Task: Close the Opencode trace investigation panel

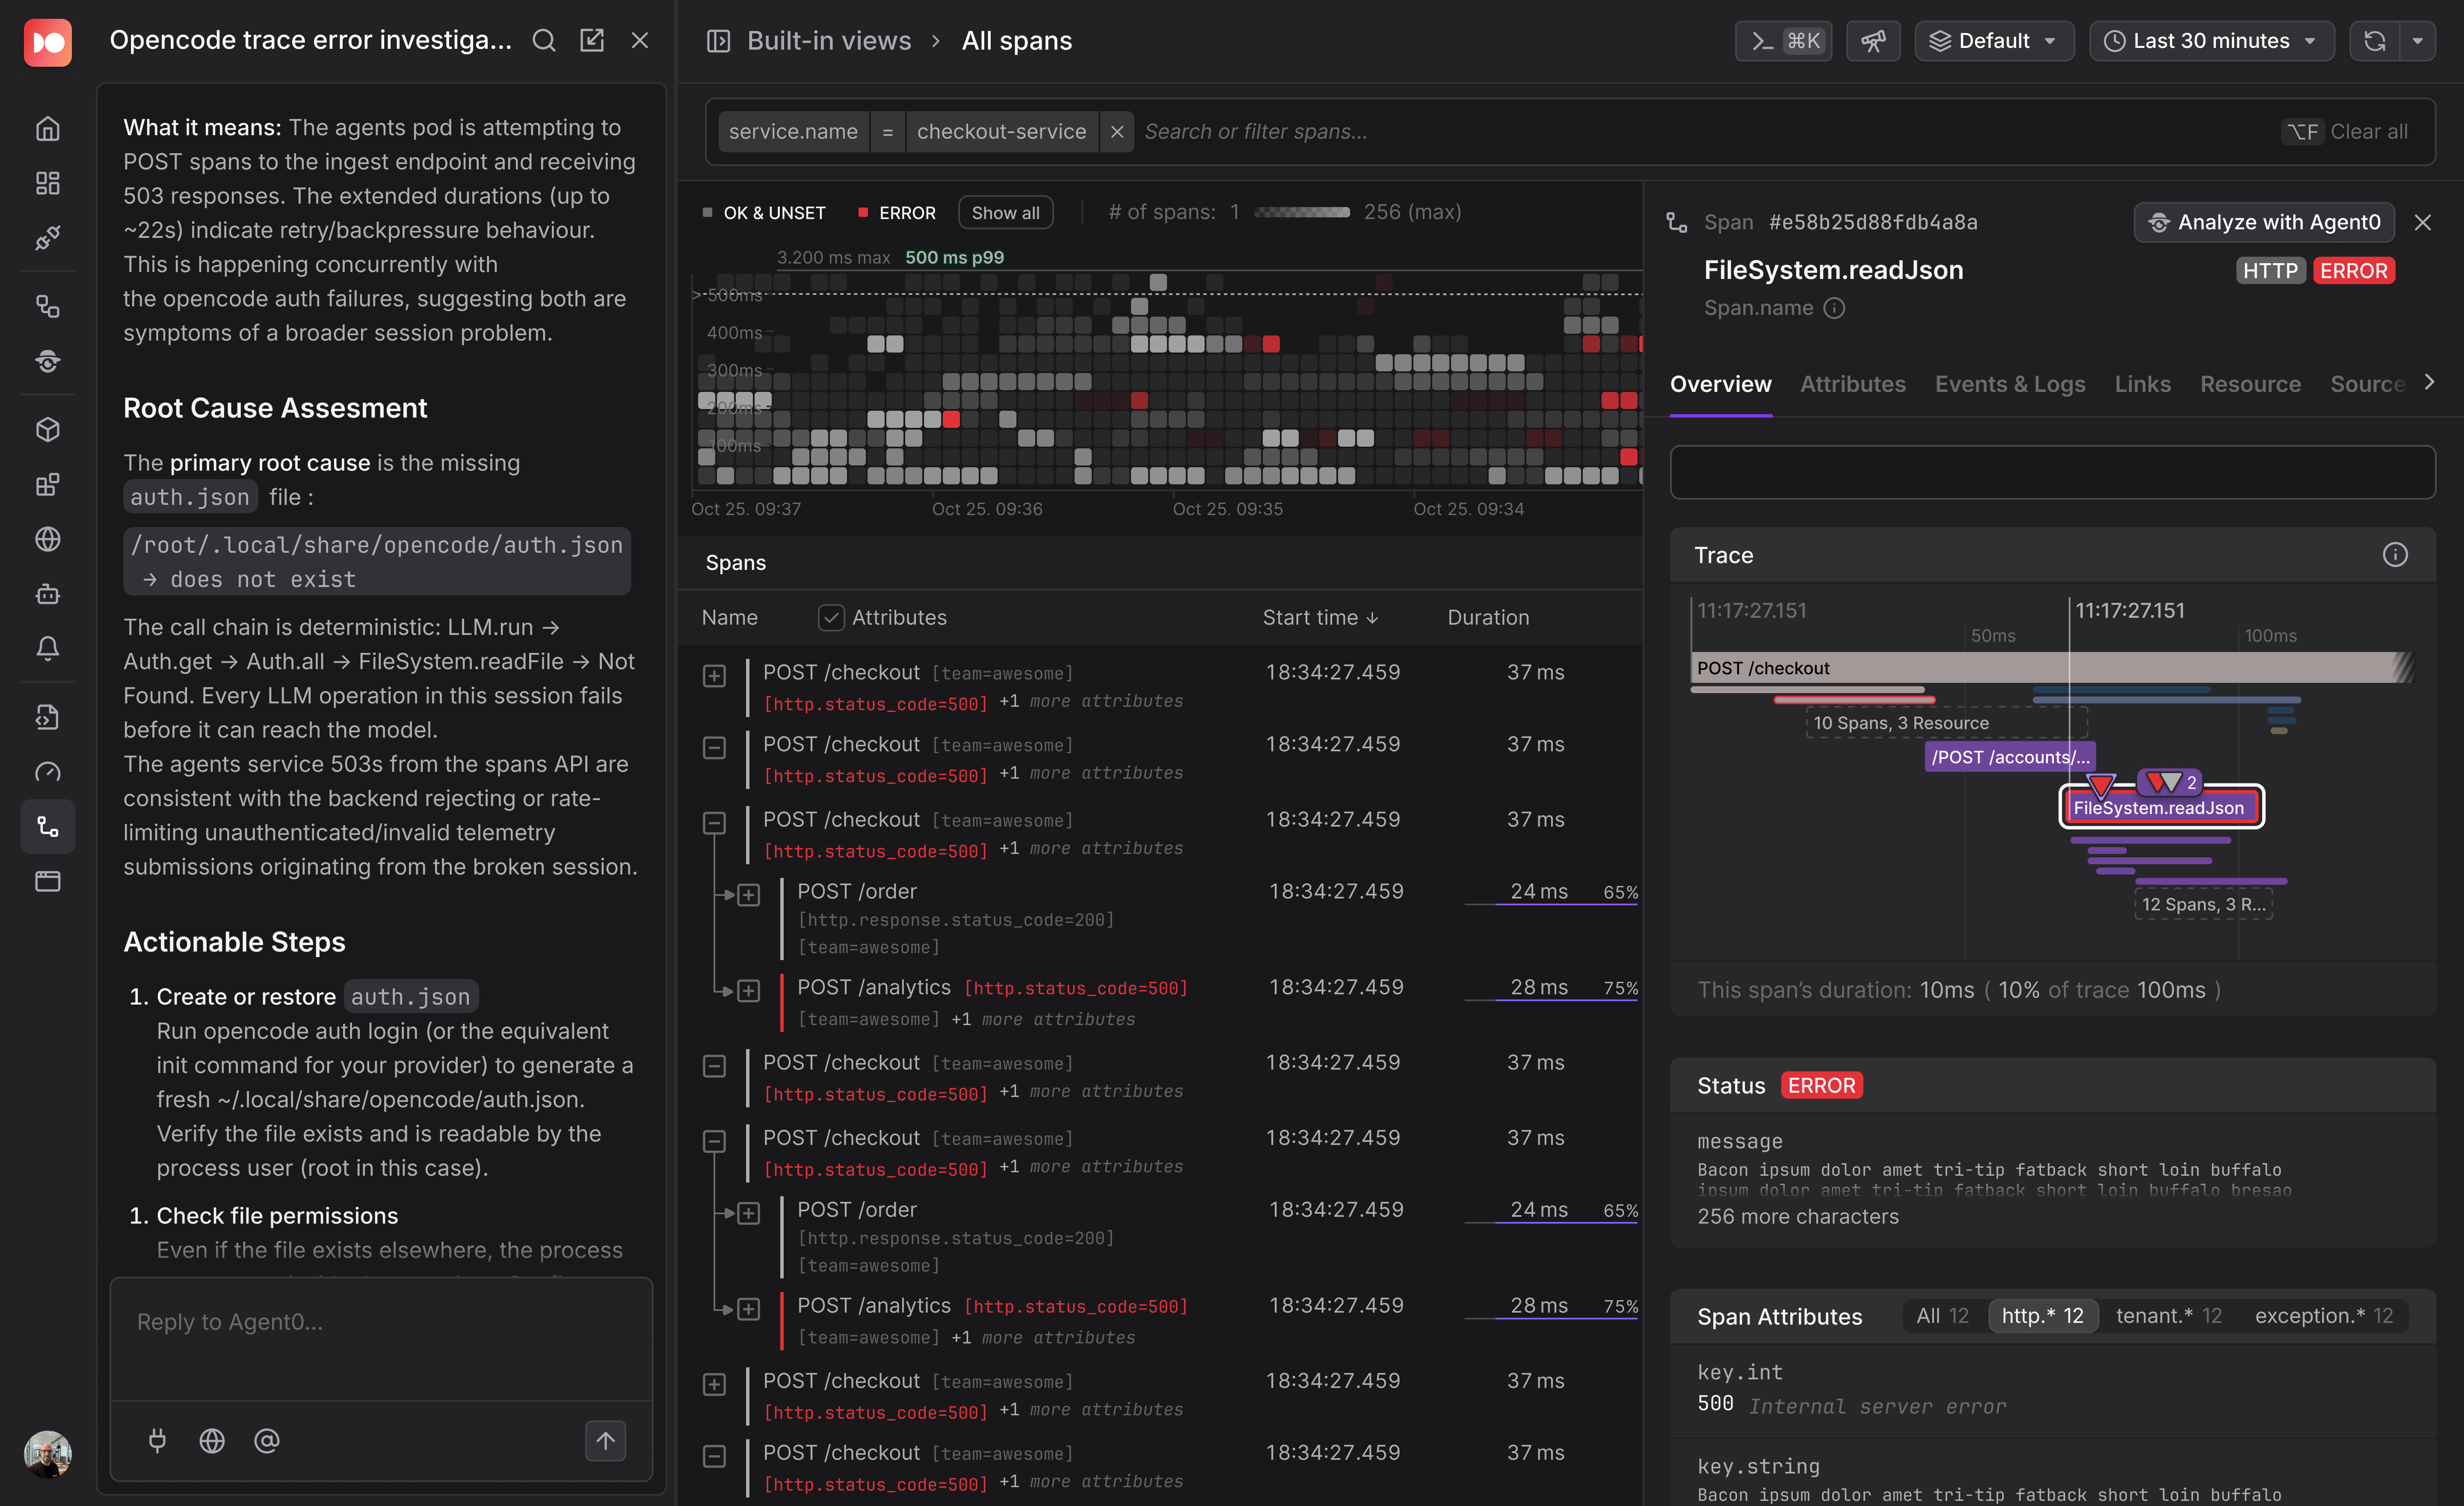Action: [x=640, y=40]
